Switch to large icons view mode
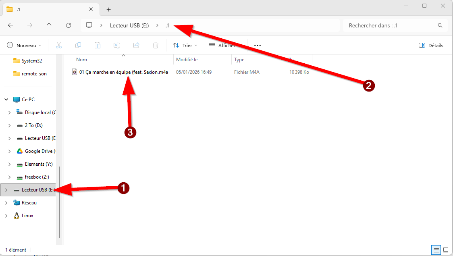453x256 pixels. pyautogui.click(x=446, y=250)
